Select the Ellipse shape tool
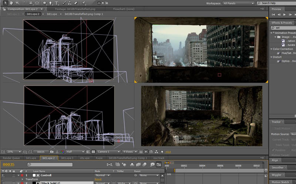The height and width of the screenshot is (184, 296). click(45, 3)
